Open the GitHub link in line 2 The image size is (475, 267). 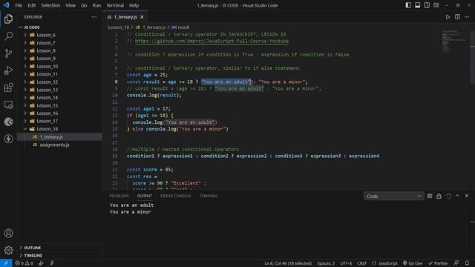pos(212,42)
